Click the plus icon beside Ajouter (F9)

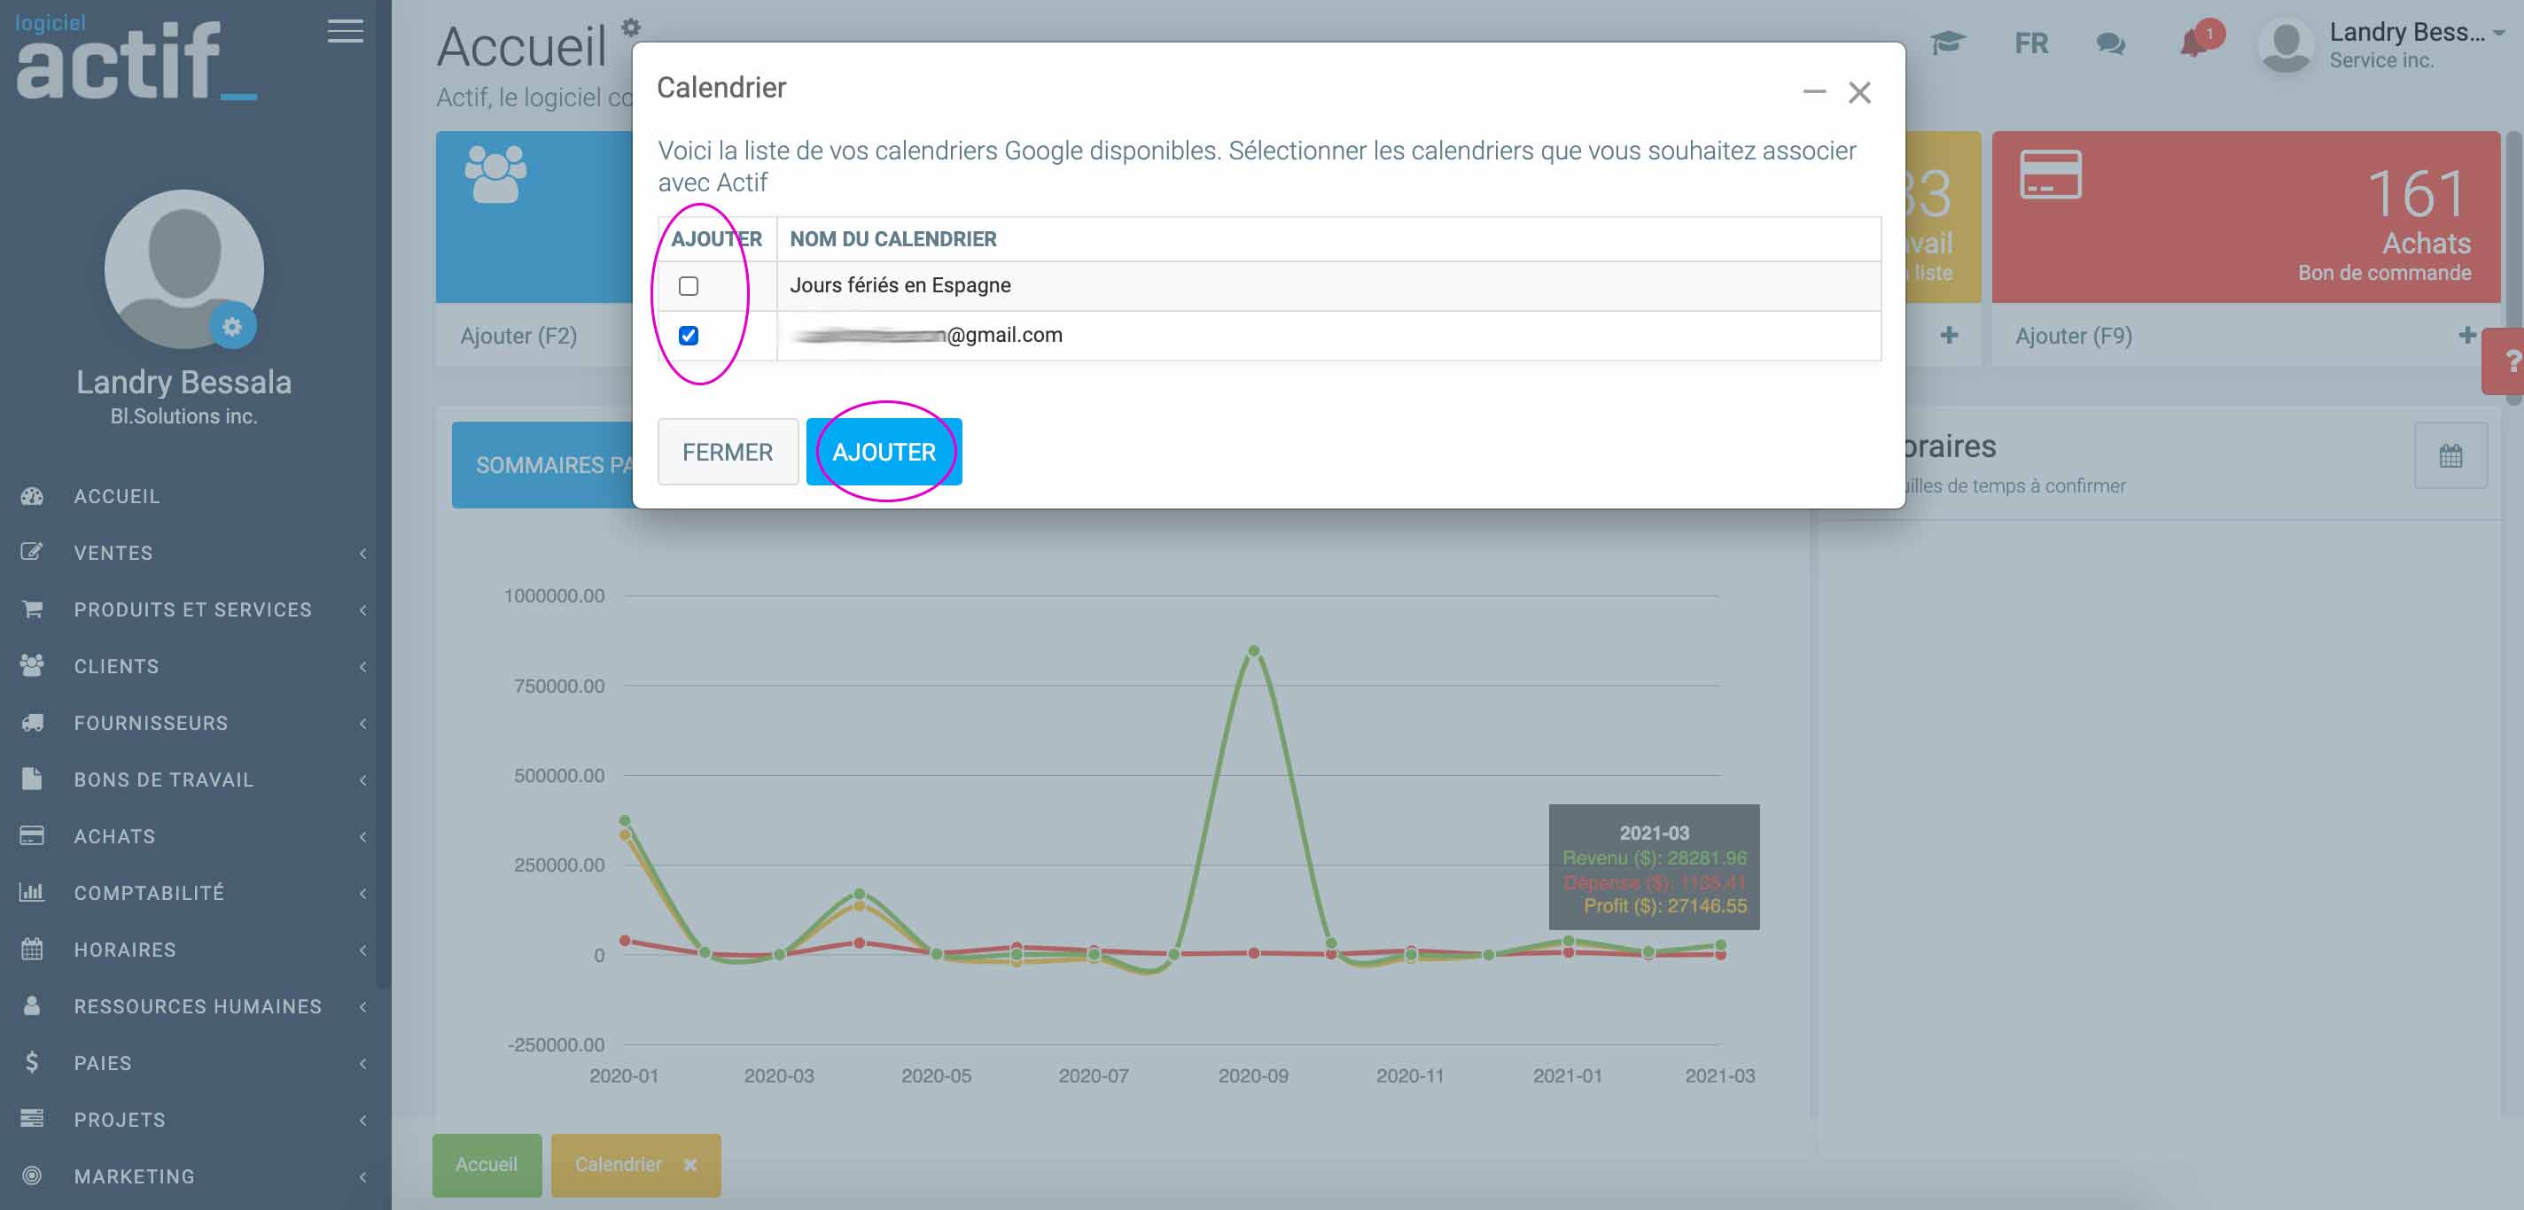pos(2466,336)
